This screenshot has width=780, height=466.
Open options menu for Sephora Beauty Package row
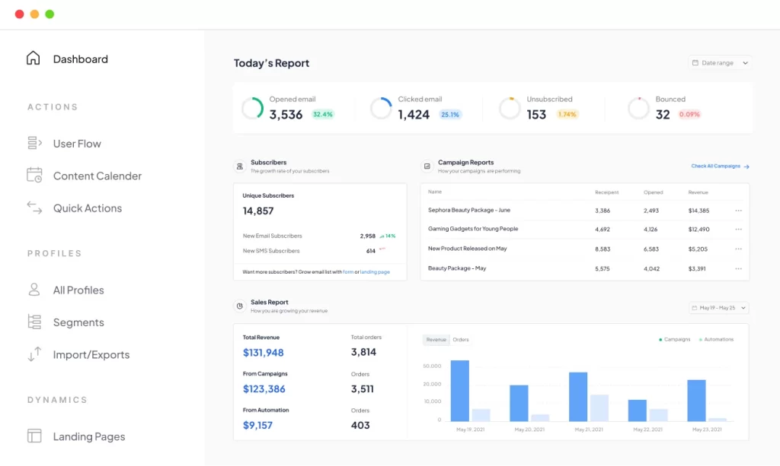click(x=738, y=211)
